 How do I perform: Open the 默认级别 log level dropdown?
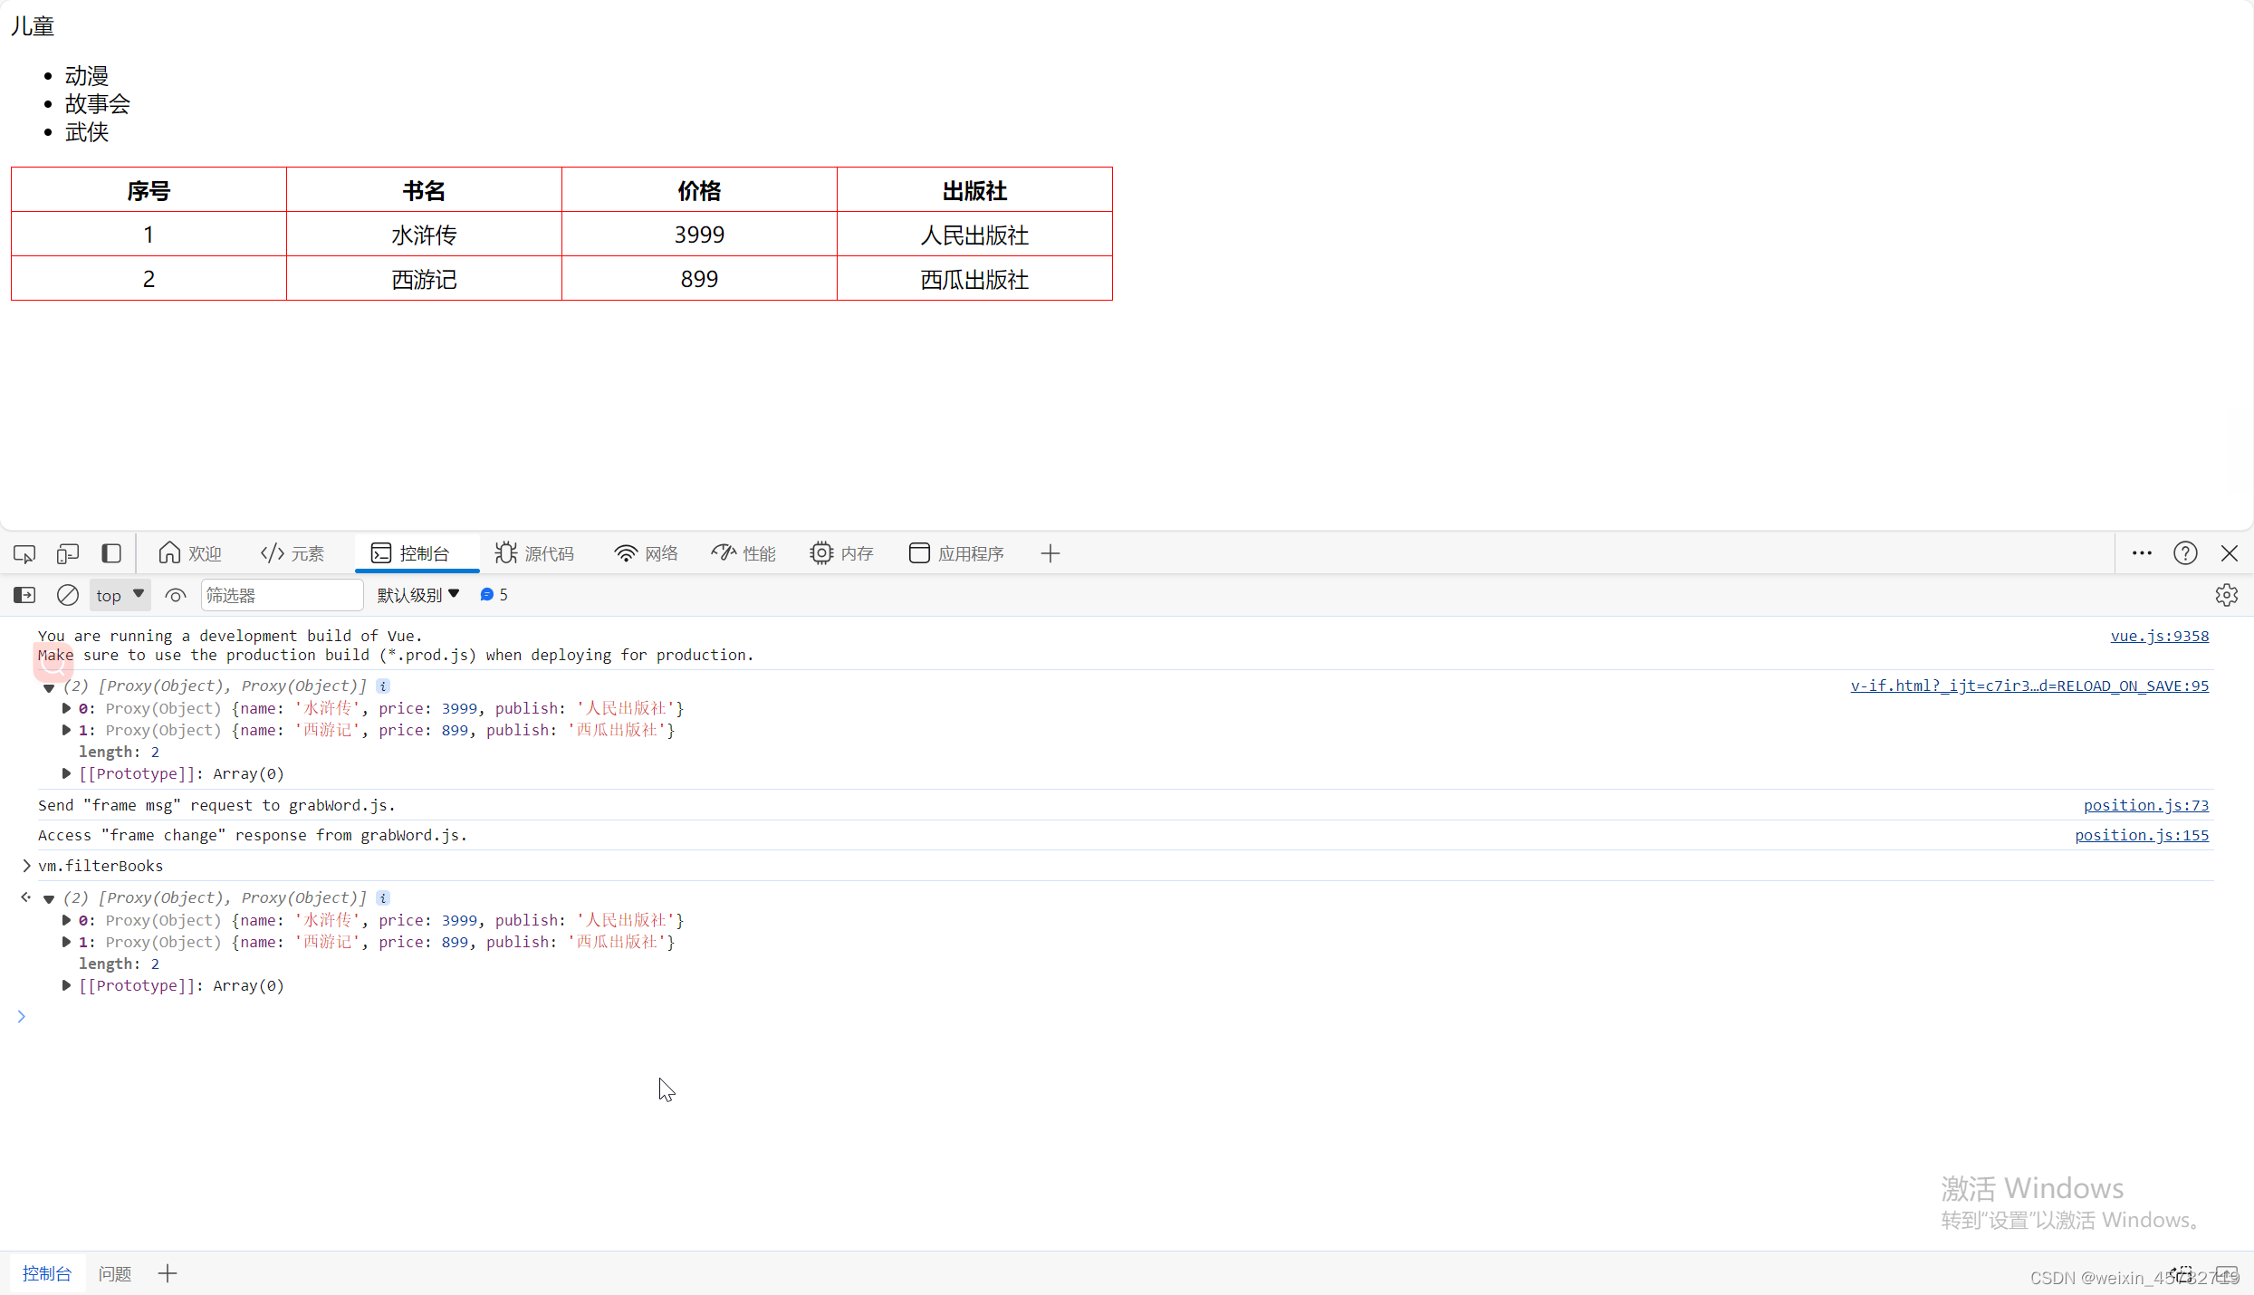[x=418, y=595]
